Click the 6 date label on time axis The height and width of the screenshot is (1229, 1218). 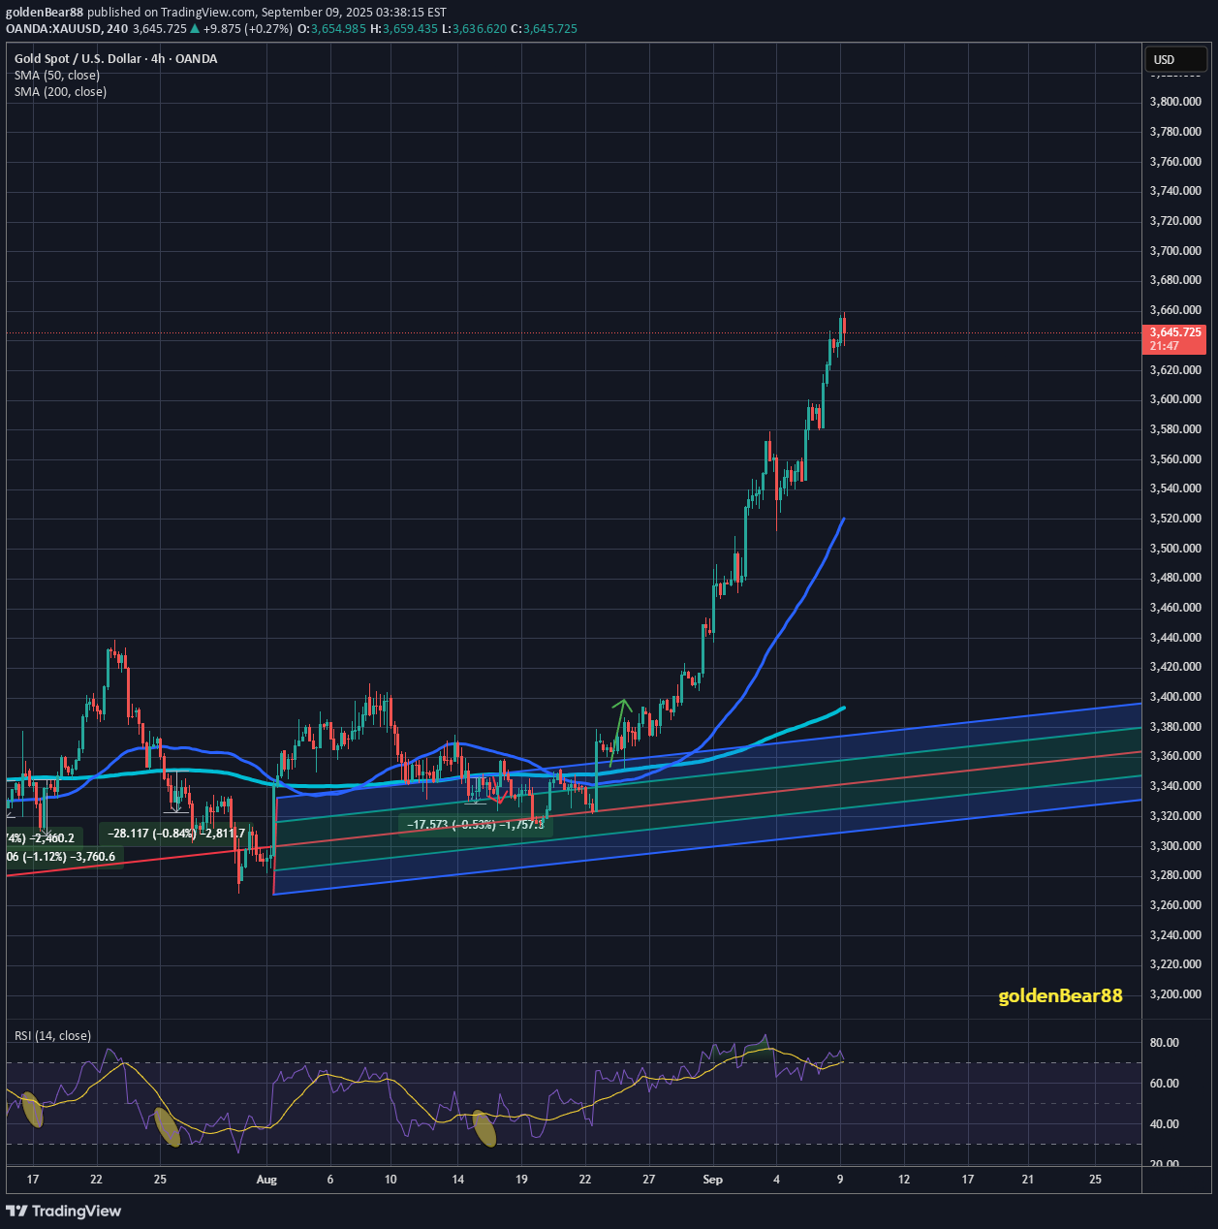click(x=330, y=1180)
